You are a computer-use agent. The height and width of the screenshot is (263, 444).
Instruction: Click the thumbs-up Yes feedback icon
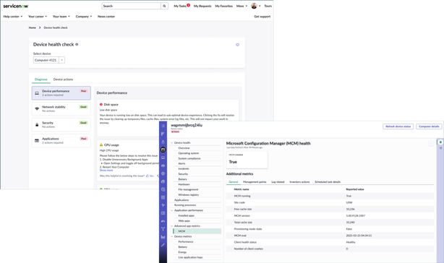148,176
